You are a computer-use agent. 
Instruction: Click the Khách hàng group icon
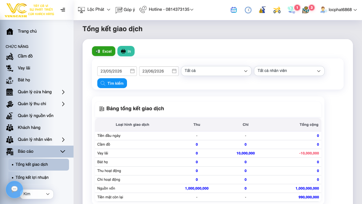[10, 127]
